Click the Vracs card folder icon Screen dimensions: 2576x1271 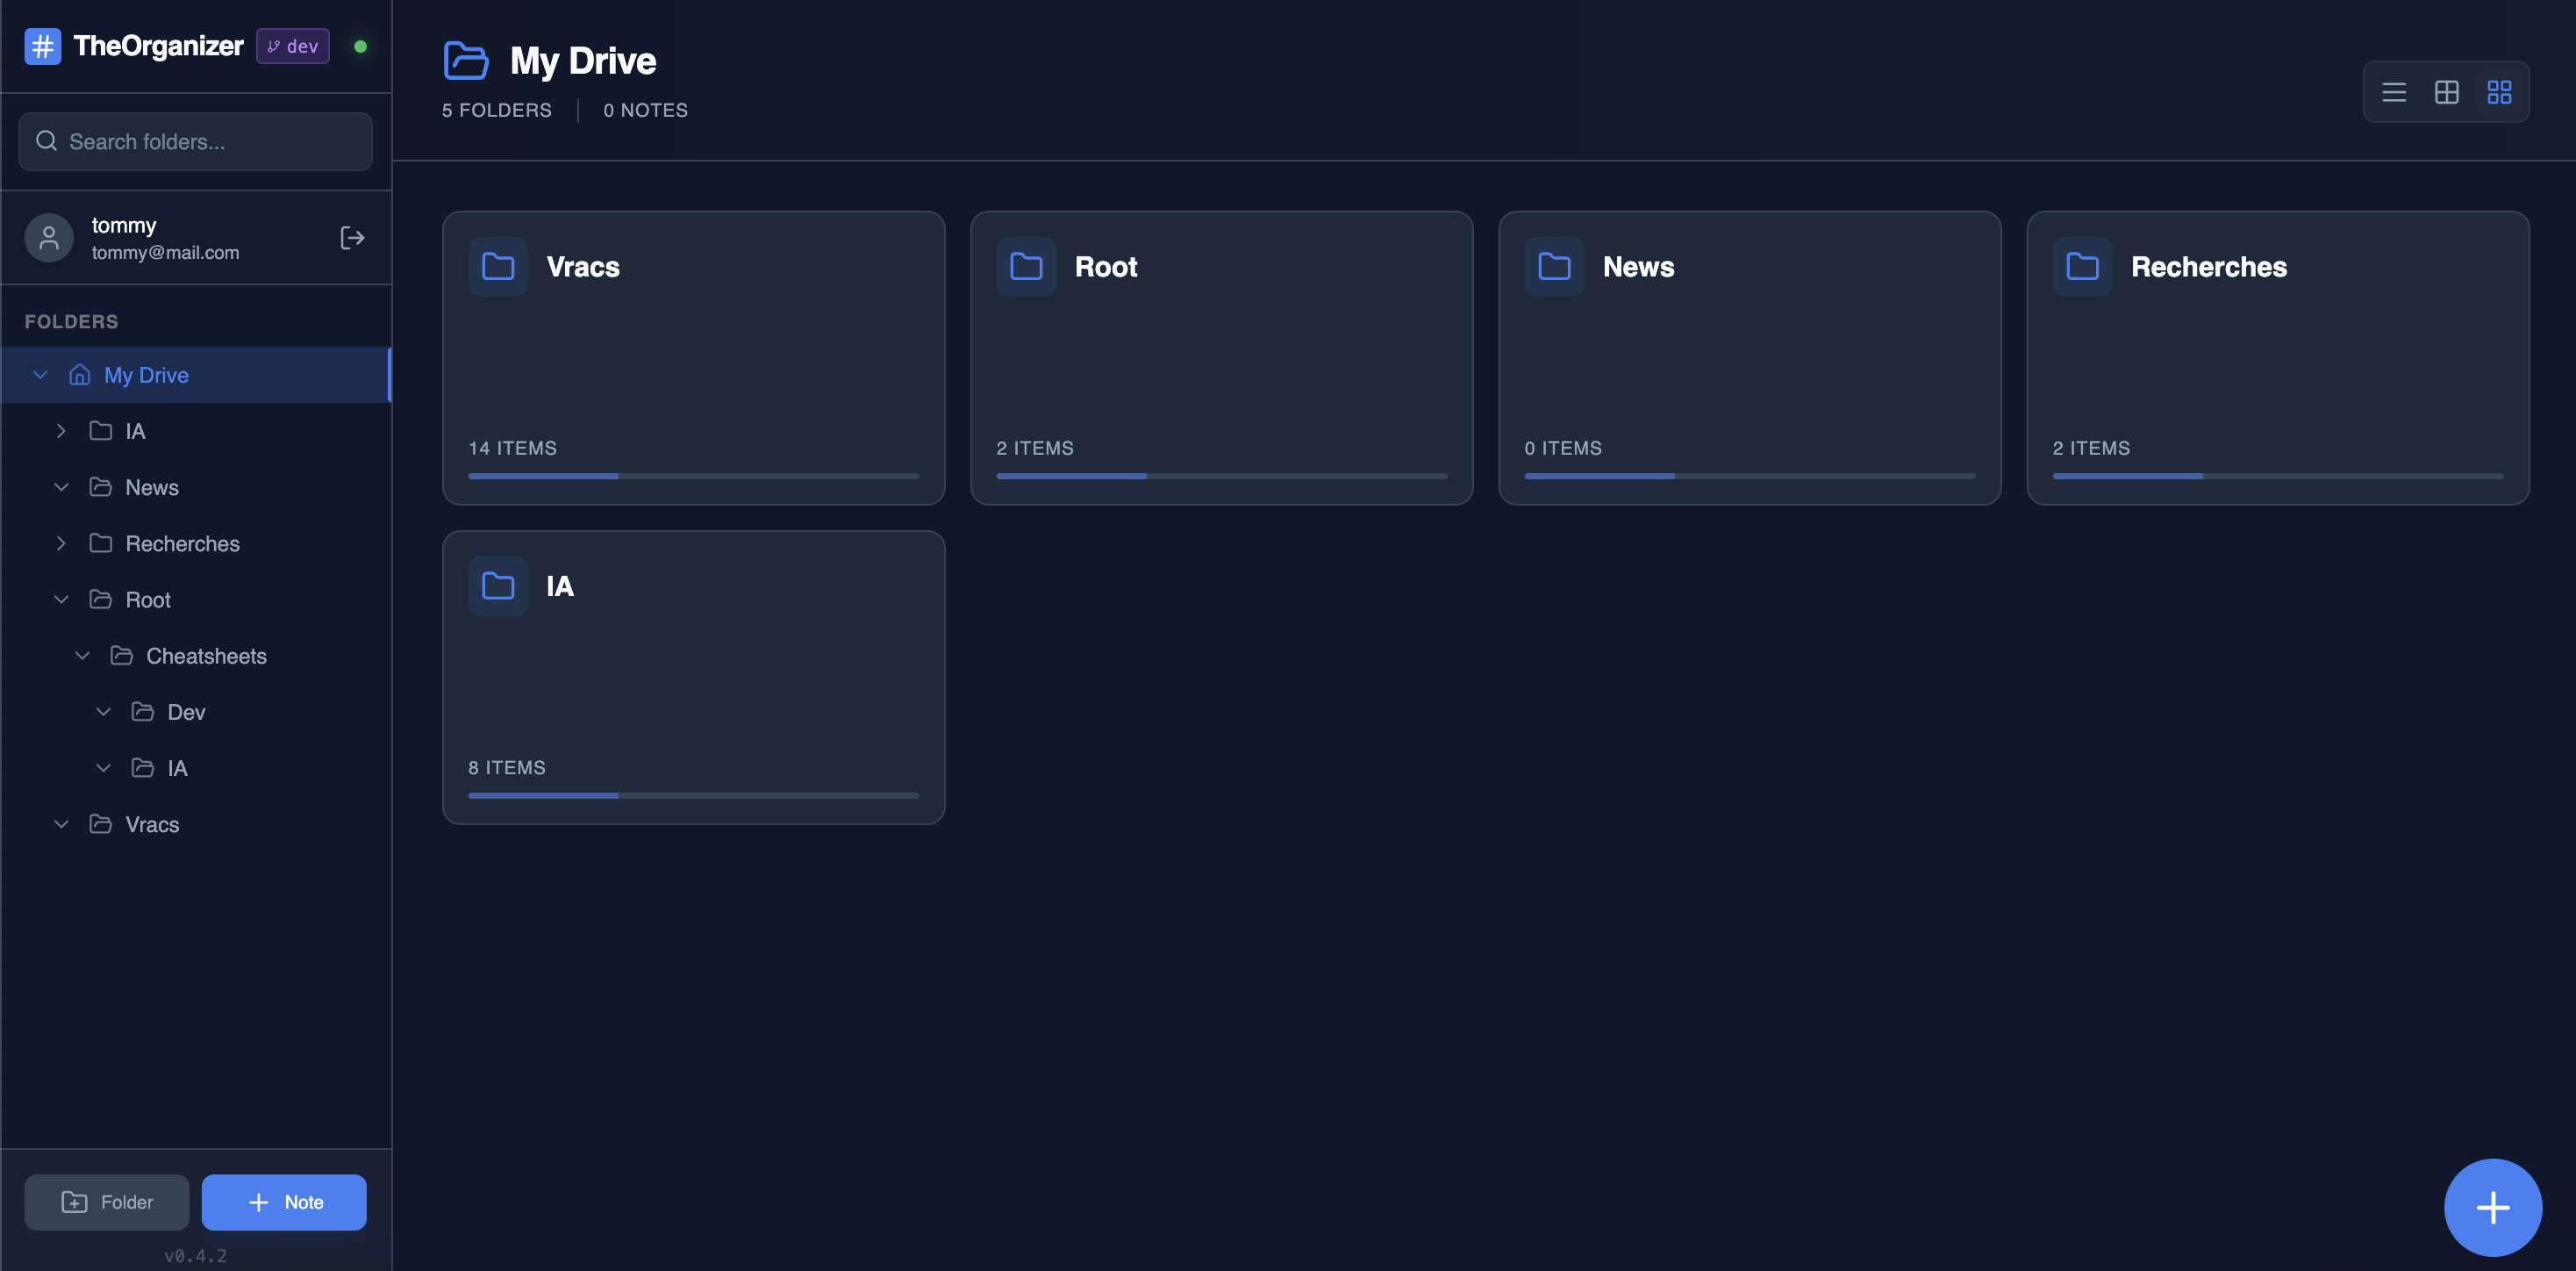(498, 266)
